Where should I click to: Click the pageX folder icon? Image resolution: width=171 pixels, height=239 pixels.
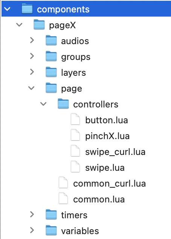(39, 25)
